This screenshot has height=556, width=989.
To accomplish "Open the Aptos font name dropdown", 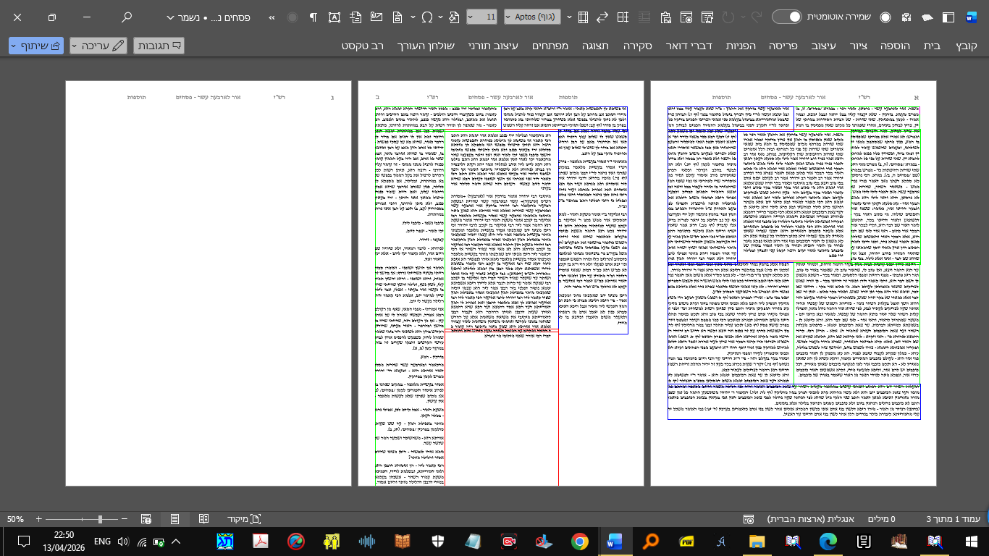I will 532,16.
